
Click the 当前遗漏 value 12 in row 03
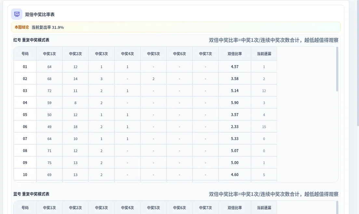point(264,91)
